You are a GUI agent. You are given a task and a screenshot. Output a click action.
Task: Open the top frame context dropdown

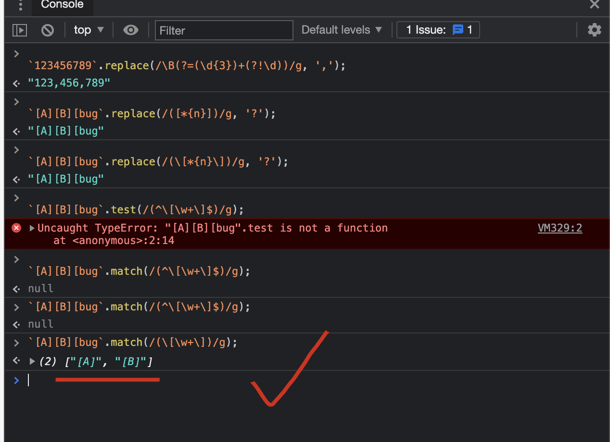(89, 30)
